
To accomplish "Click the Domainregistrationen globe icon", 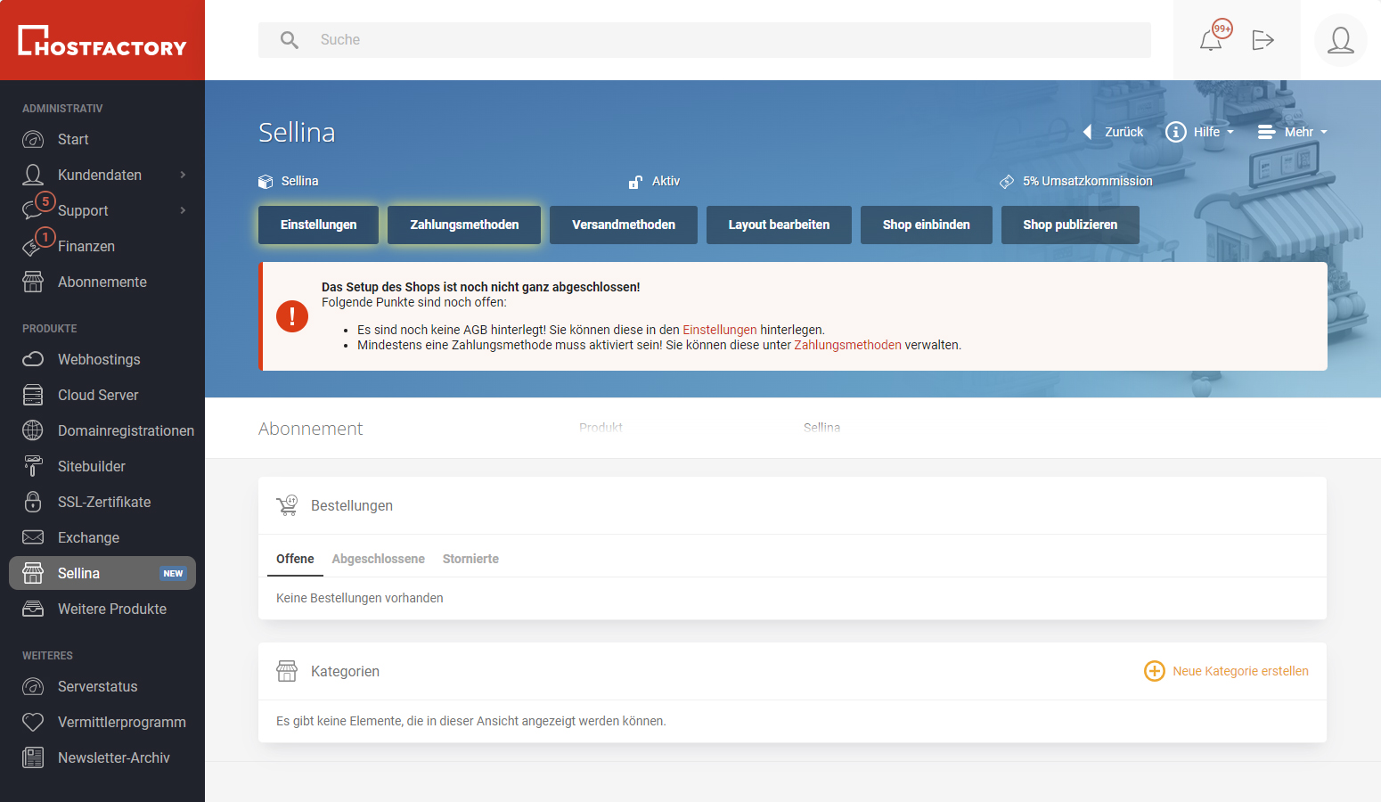I will [33, 430].
